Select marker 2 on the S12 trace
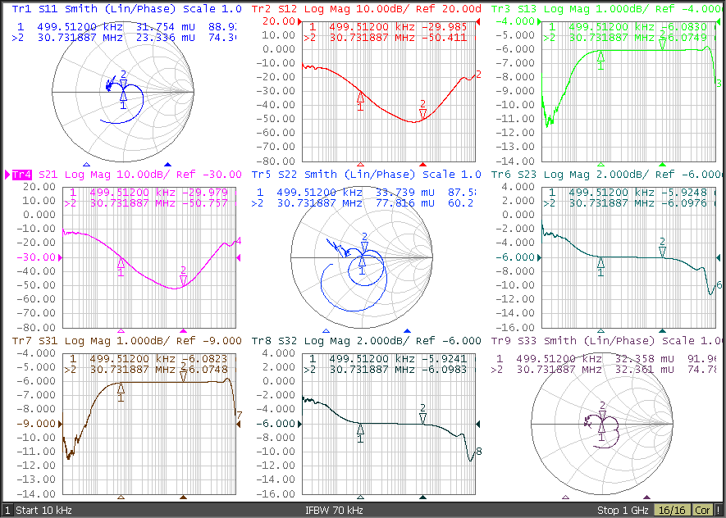 (422, 111)
